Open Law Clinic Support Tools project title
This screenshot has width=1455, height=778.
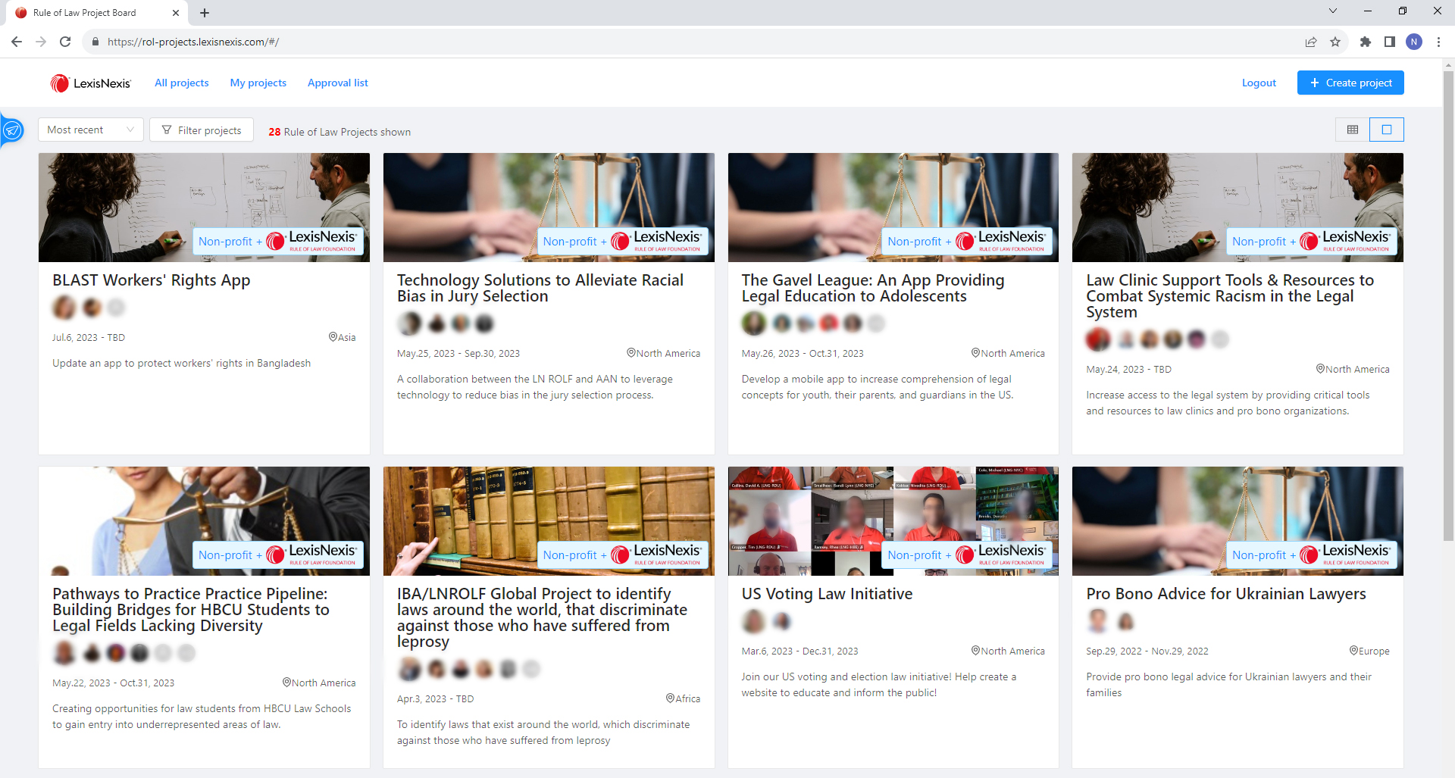[1230, 296]
